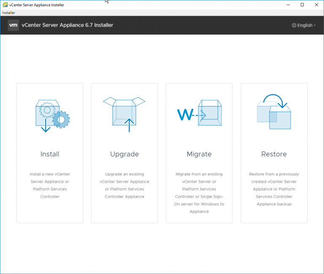Pick the Migrate heading label
Image resolution: width=324 pixels, height=274 pixels.
pos(199,154)
